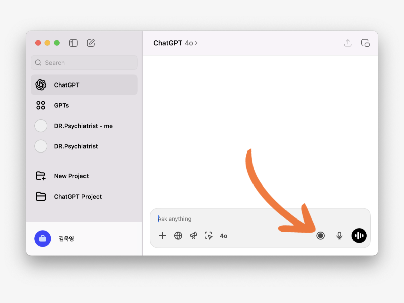Click the ChatGPT Project folder icon
Viewport: 404px width, 303px height.
tap(41, 197)
